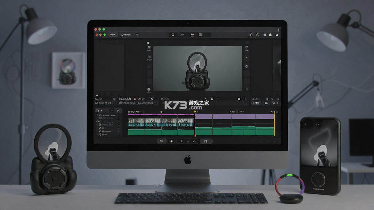Select the video thumbnail clip strip in the timeline
The width and height of the screenshot is (374, 210).
tap(161, 122)
